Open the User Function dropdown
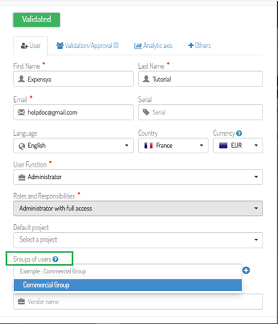This screenshot has width=278, height=324. 138,177
